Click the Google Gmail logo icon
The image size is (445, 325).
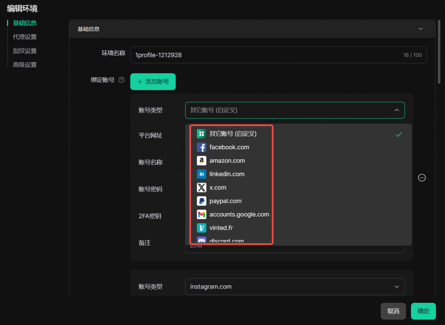(201, 214)
